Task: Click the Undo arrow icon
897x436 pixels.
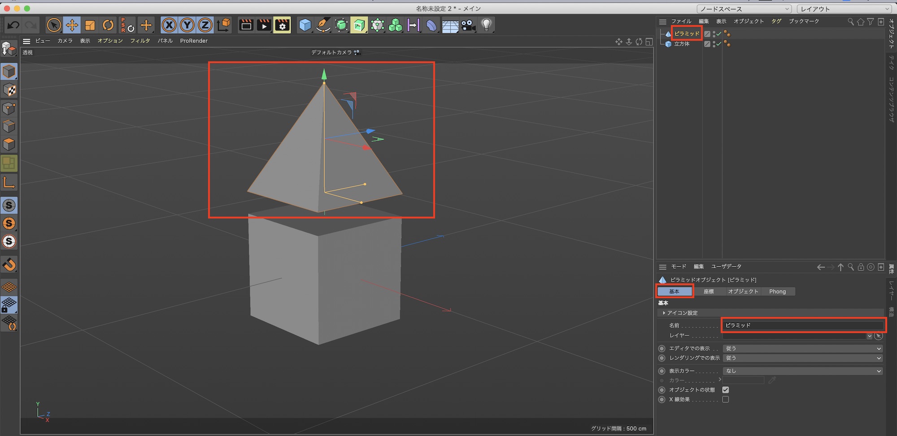Action: [13, 25]
